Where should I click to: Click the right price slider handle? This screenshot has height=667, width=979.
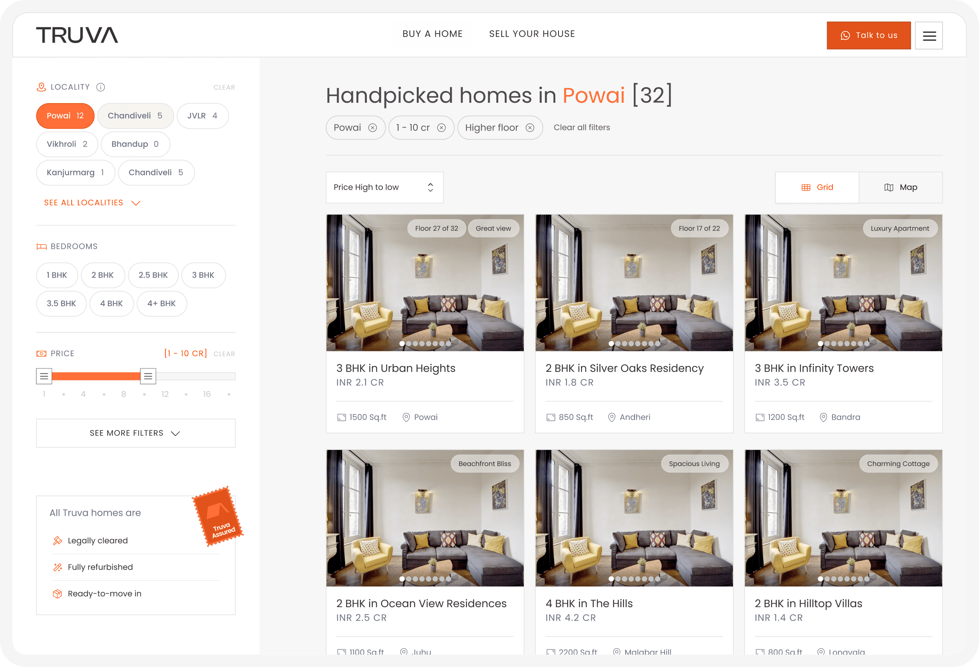148,376
